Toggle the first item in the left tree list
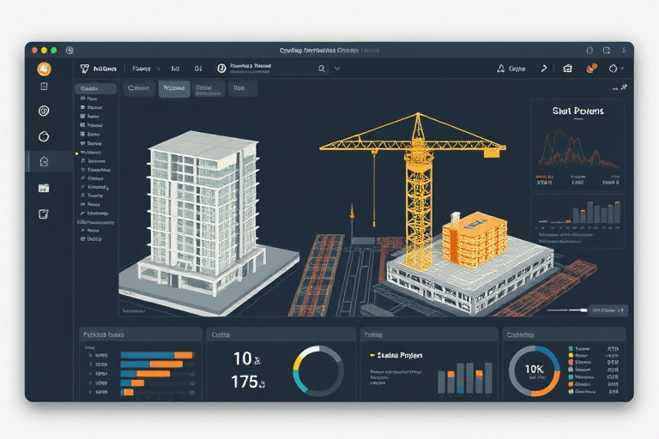The image size is (659, 439). tap(90, 99)
